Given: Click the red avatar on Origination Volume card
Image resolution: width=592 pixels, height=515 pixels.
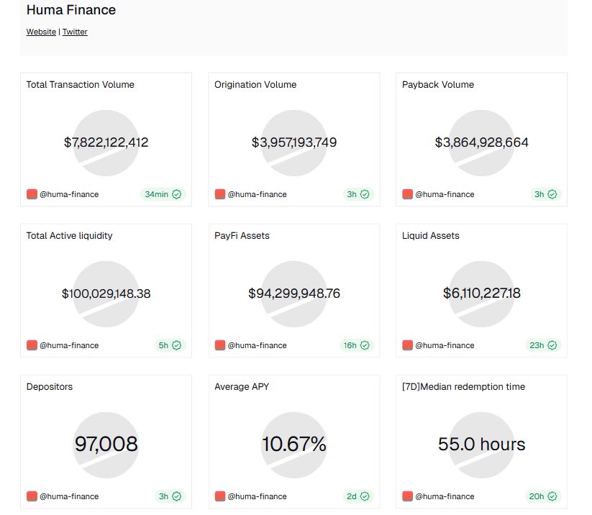Looking at the screenshot, I should click(219, 194).
